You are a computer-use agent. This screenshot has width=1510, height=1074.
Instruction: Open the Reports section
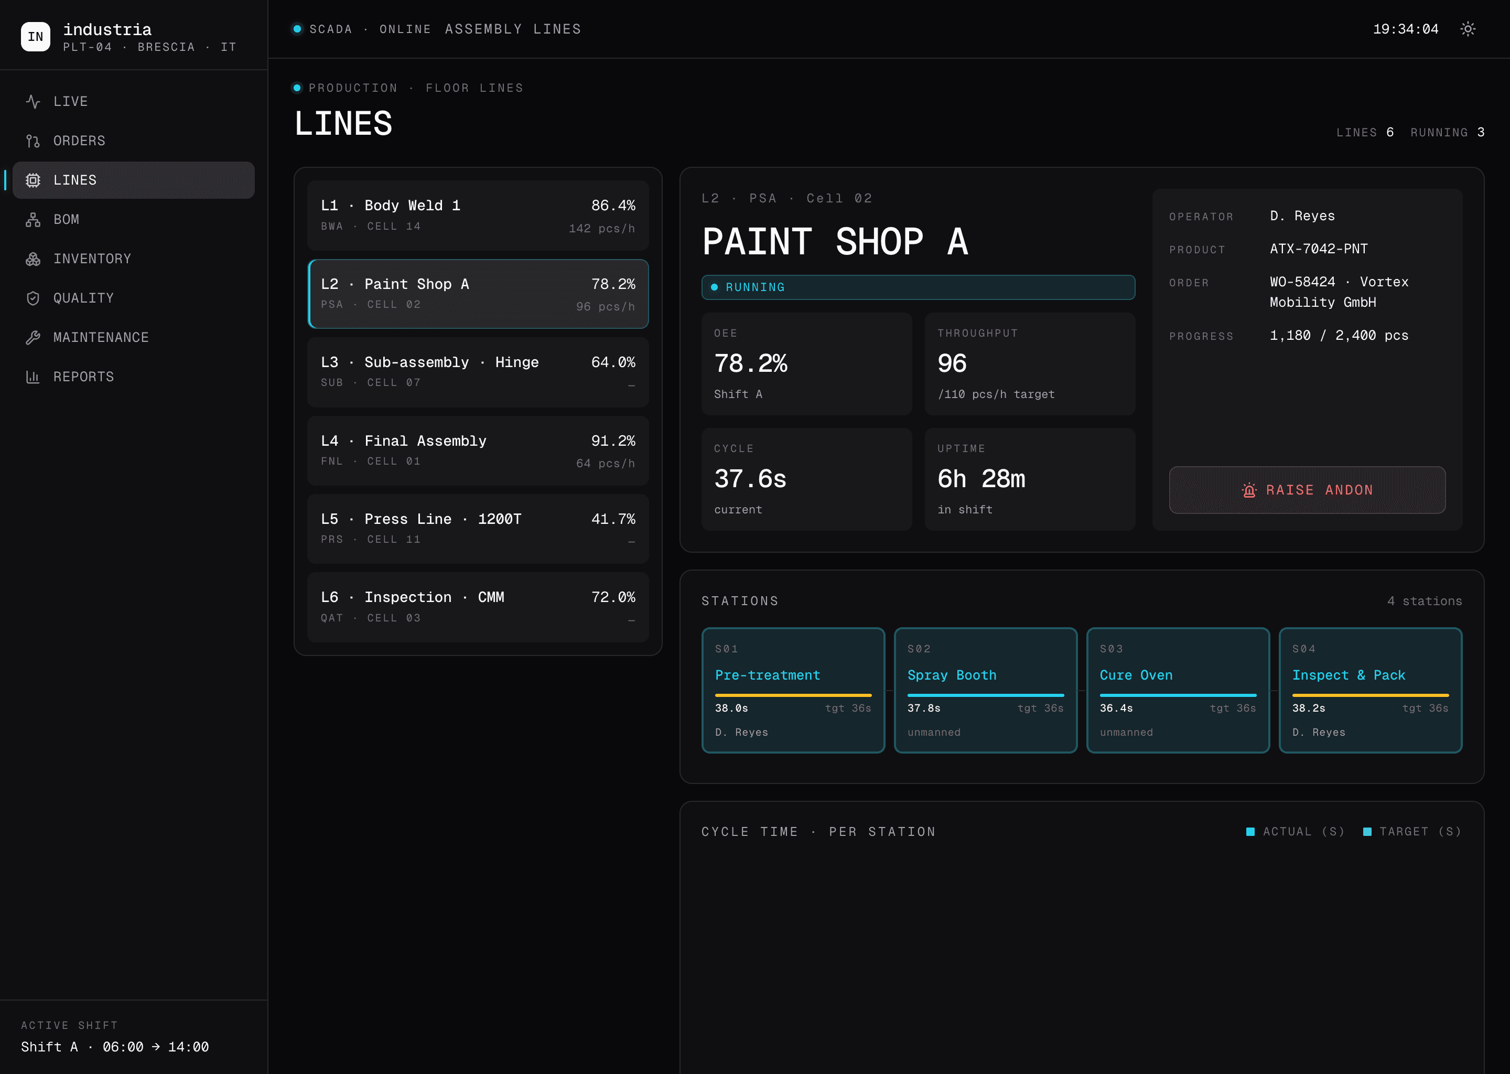(134, 377)
